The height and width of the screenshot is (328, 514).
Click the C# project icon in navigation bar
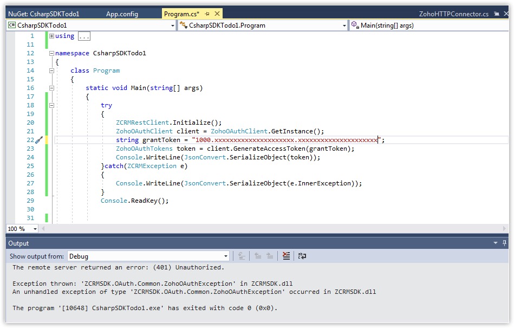[12, 25]
